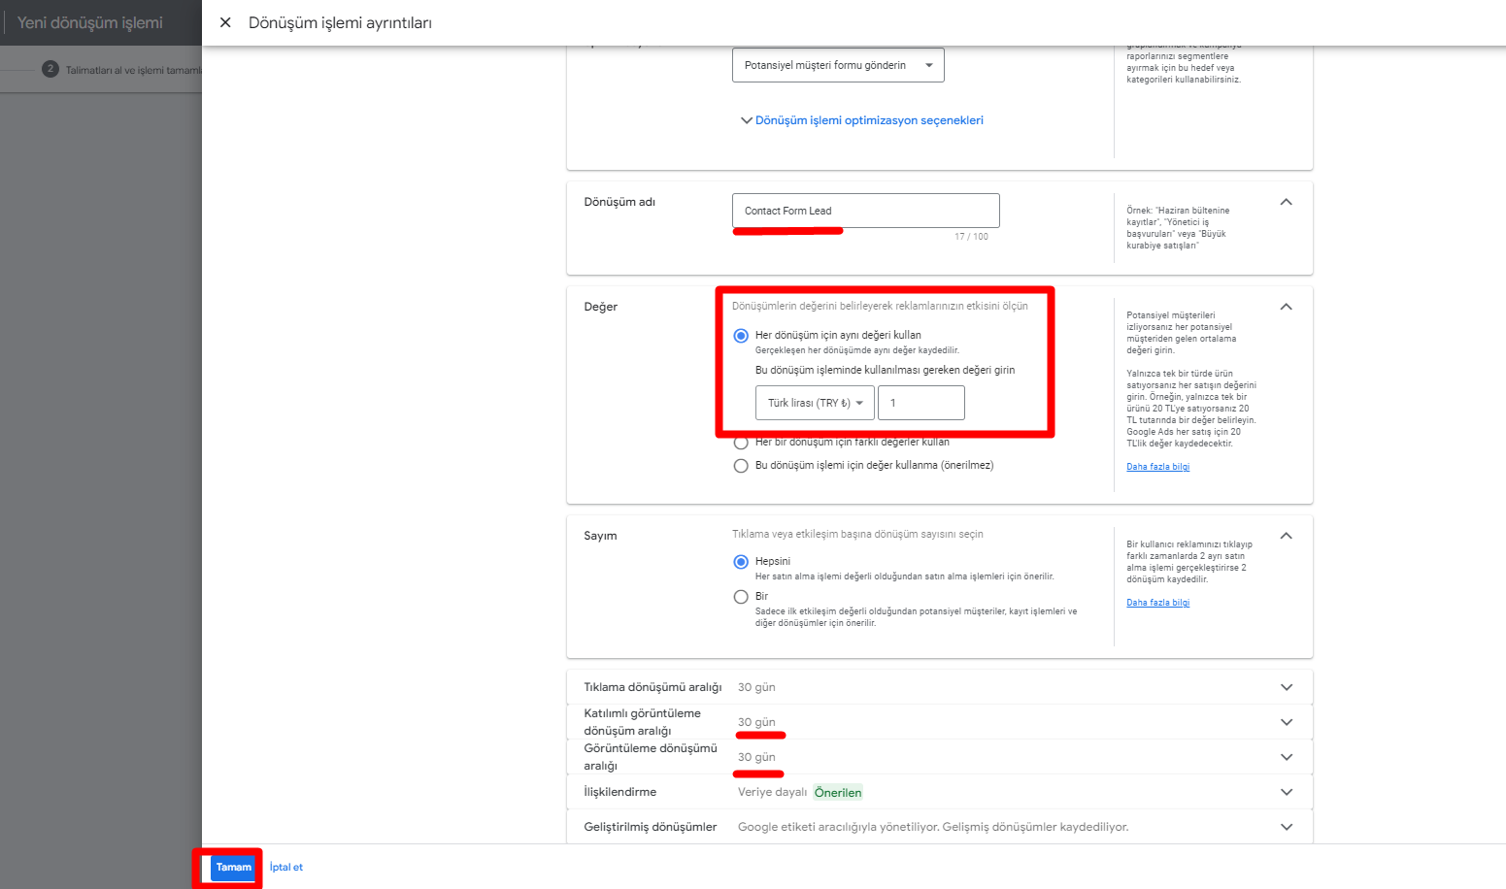Select 'Her dönüşüm için aynı değeri kullan'

[741, 336]
